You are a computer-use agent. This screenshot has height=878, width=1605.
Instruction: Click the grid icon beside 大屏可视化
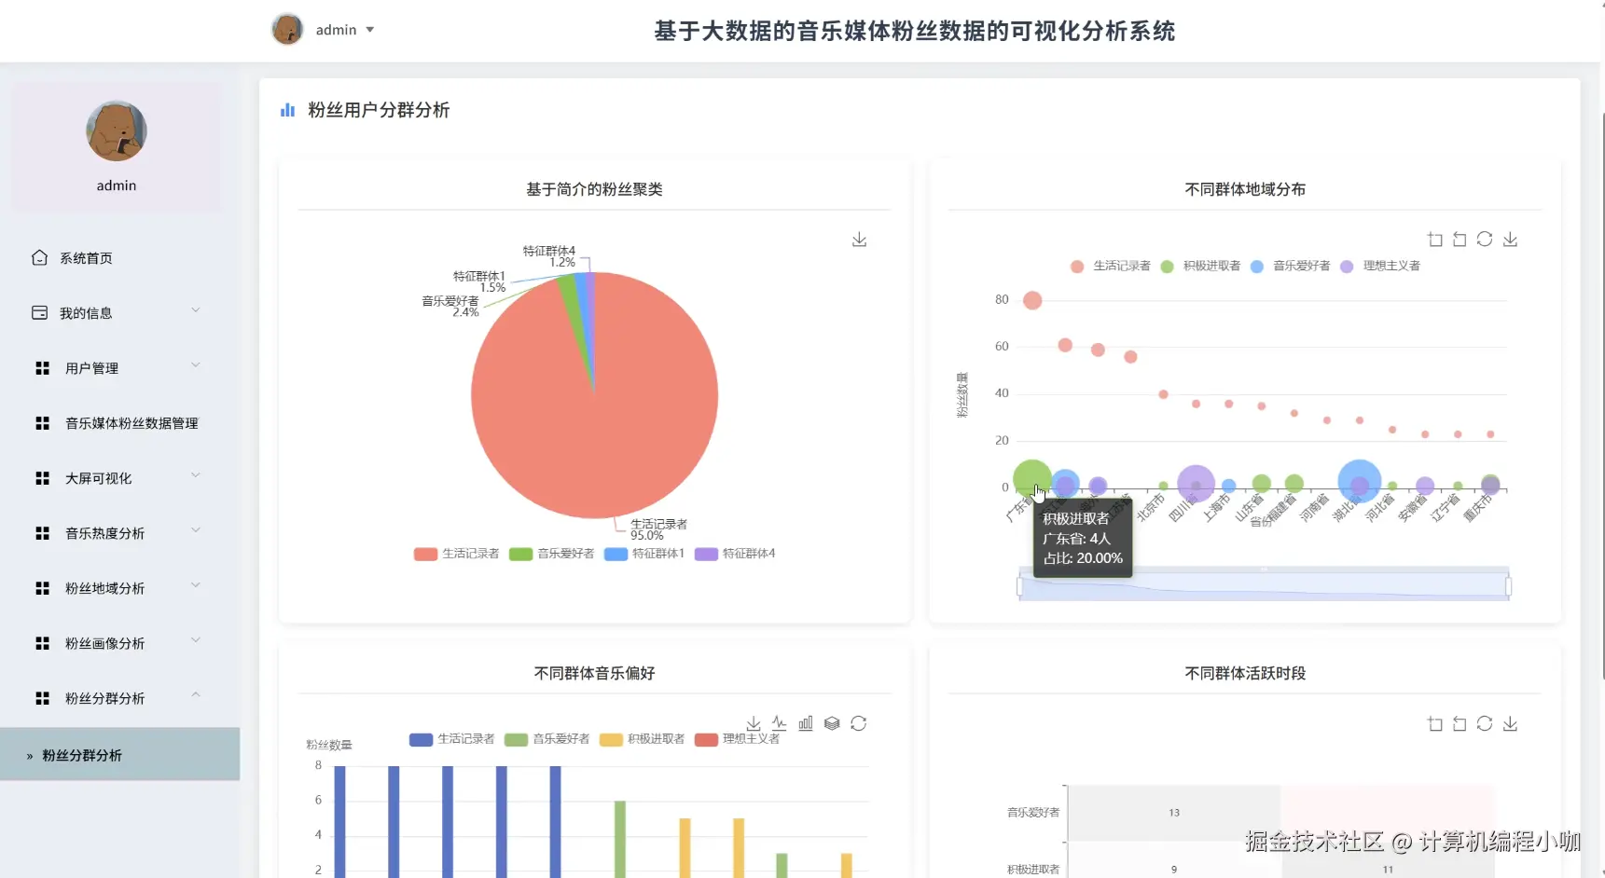tap(42, 478)
